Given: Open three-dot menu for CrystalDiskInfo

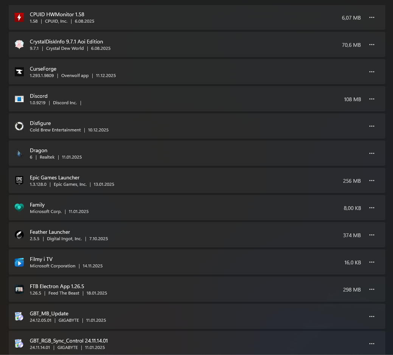Looking at the screenshot, I should tap(371, 45).
